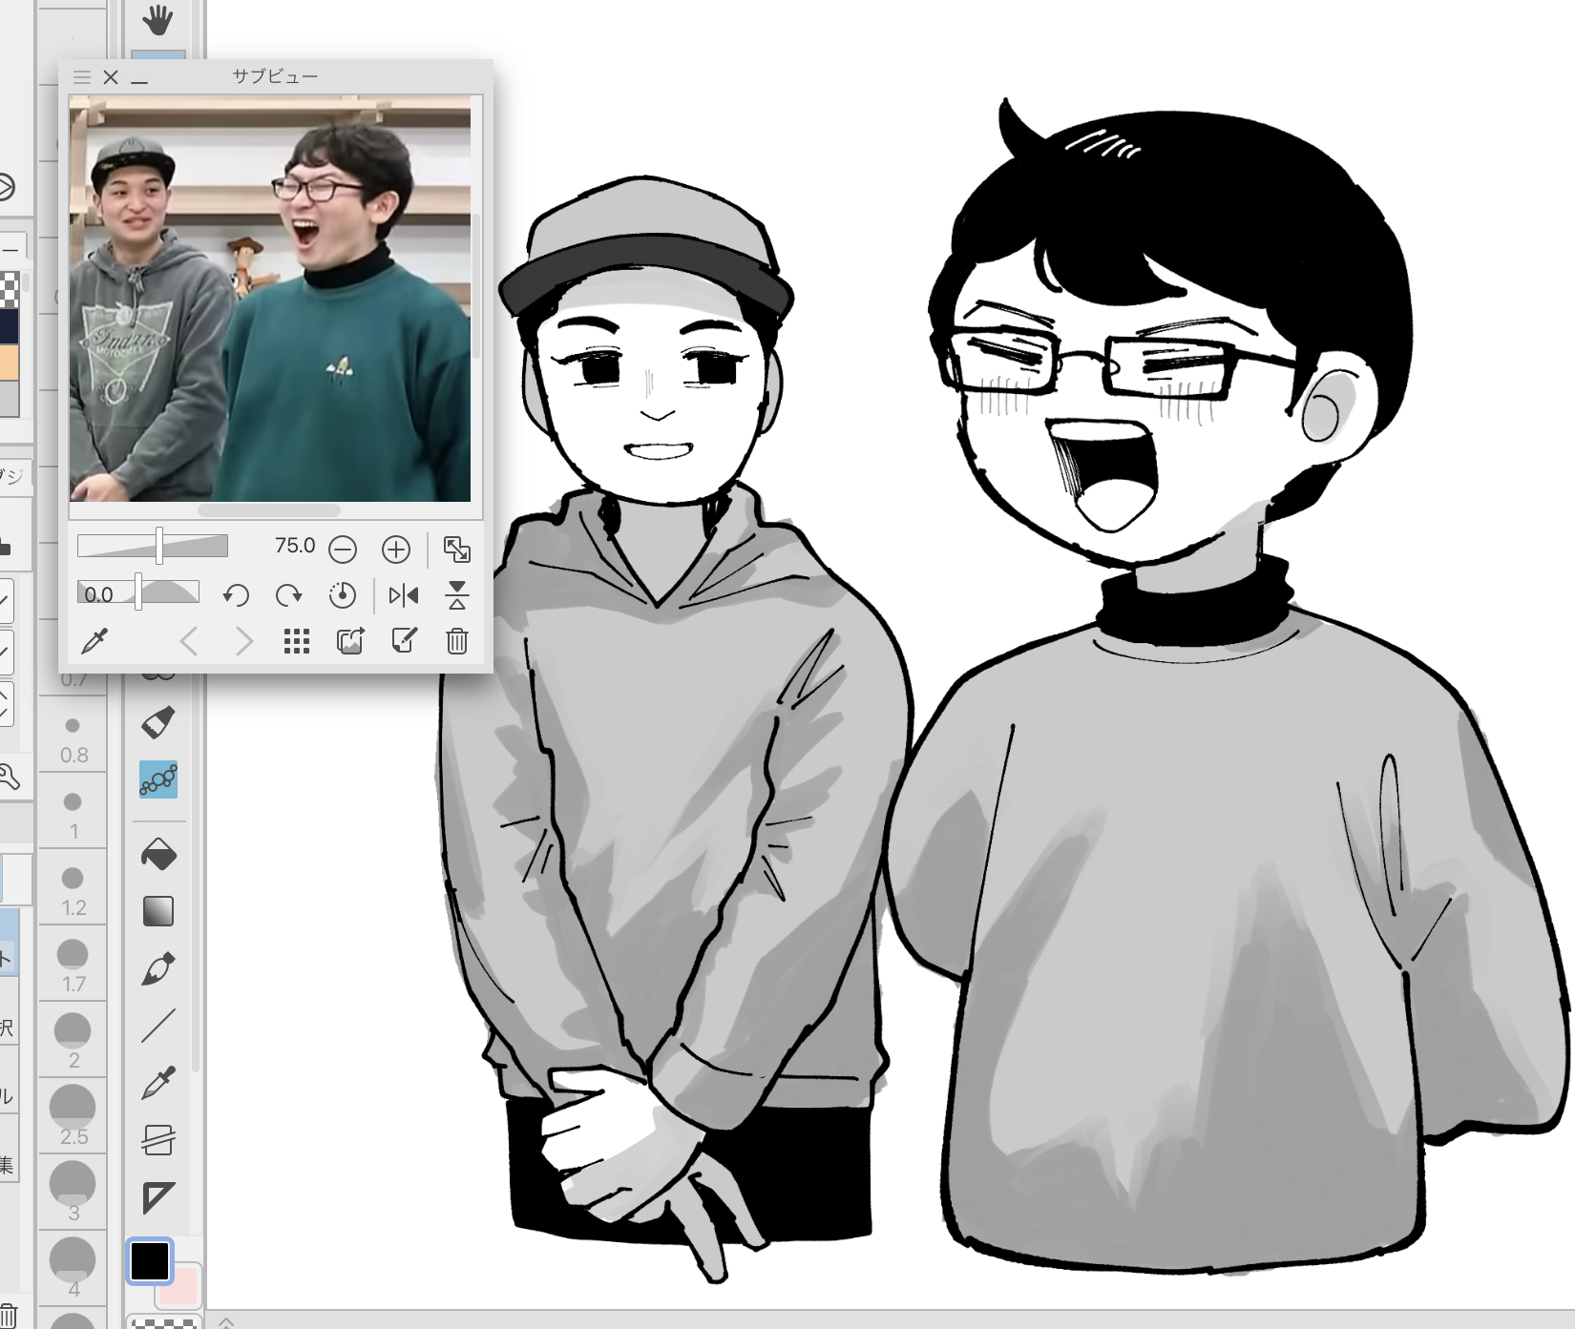Import an image into Sub View

pyautogui.click(x=350, y=641)
